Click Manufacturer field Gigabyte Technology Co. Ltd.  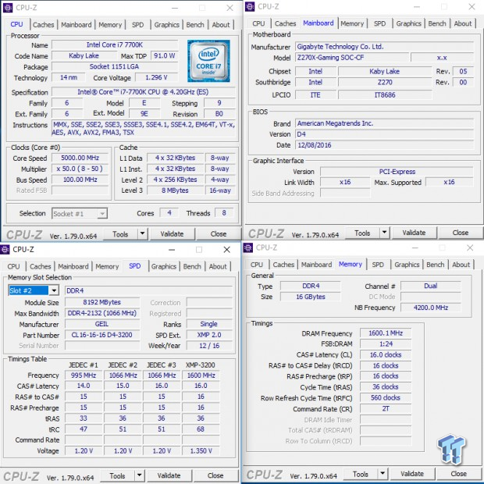pos(384,46)
